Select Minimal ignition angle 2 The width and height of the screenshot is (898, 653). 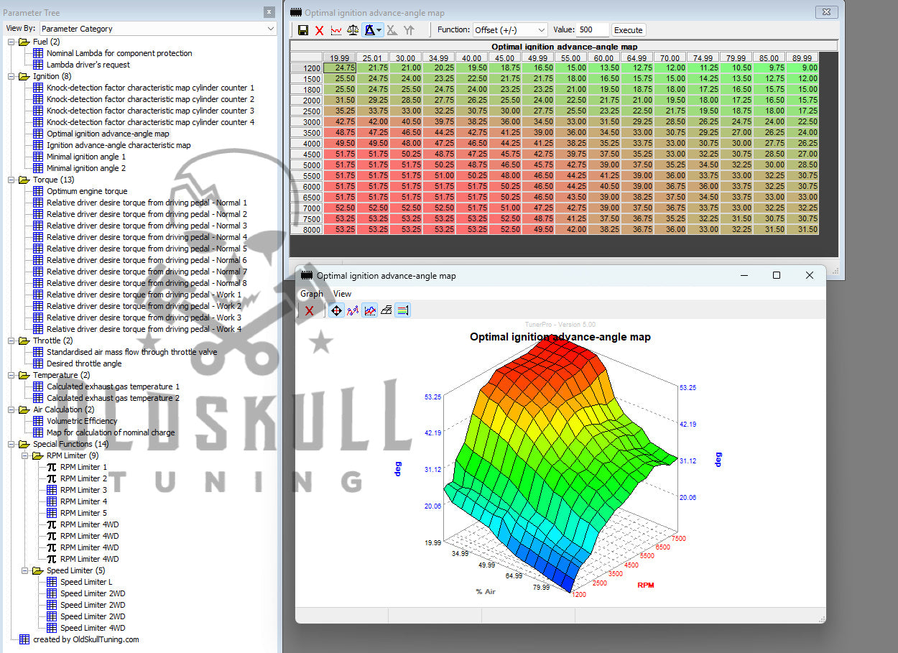tap(86, 168)
